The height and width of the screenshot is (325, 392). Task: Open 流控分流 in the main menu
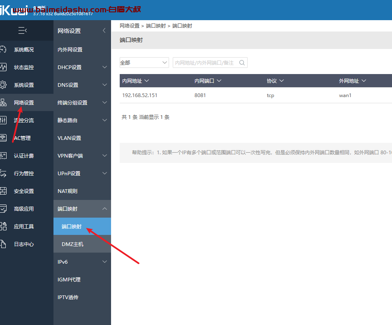[24, 120]
